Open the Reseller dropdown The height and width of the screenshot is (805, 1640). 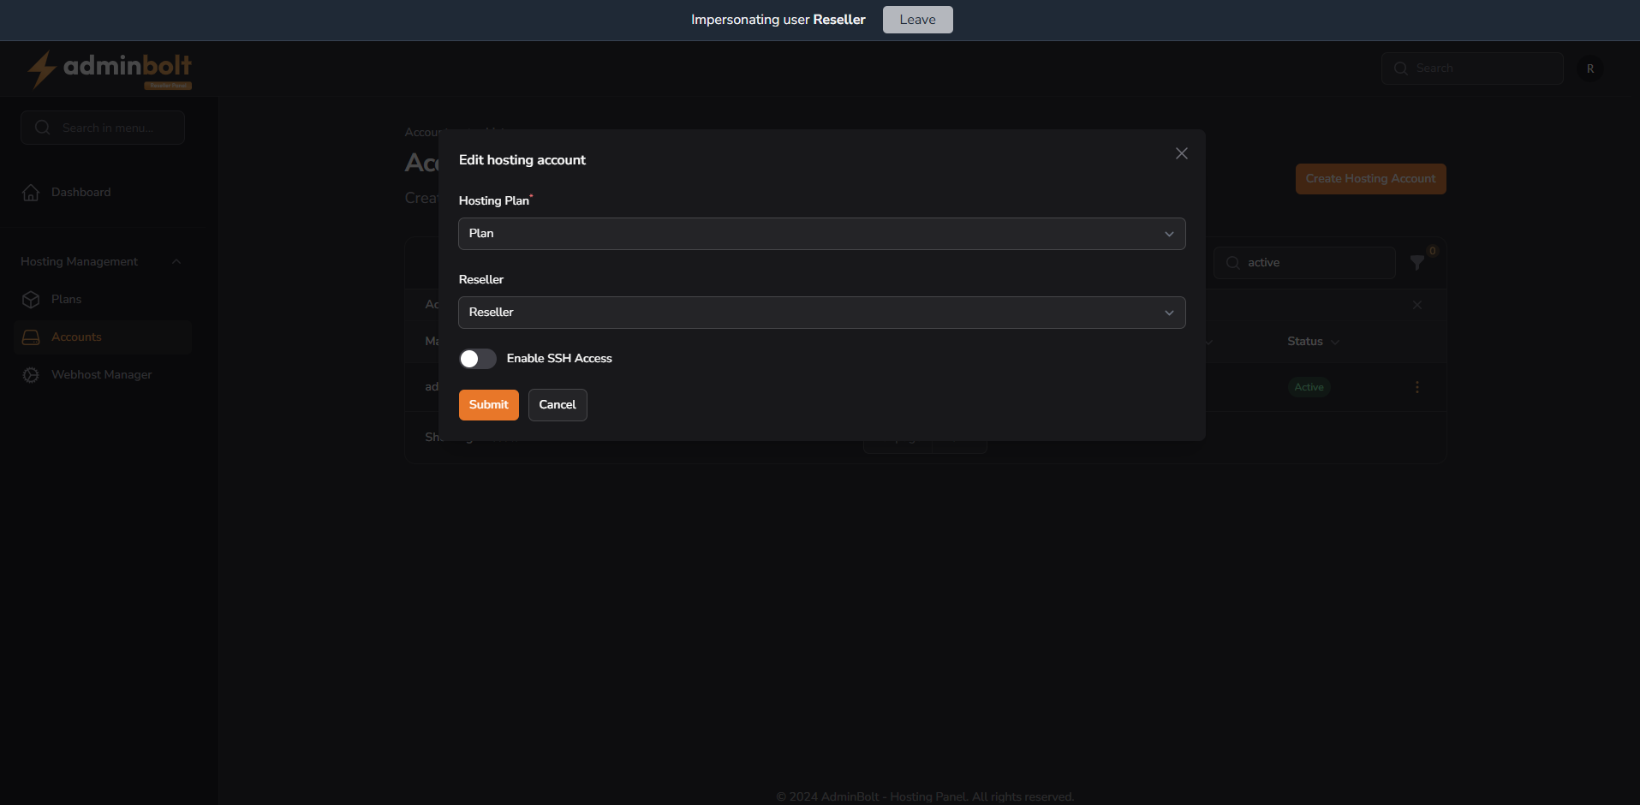821,313
